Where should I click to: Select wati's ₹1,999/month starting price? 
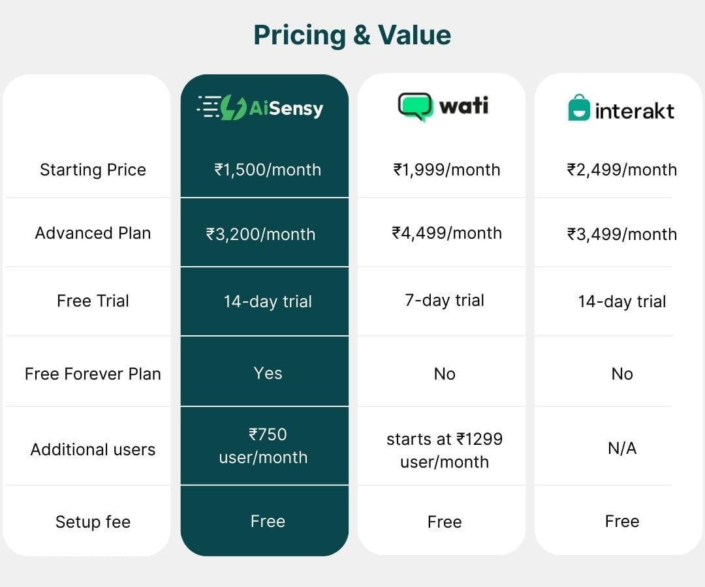[446, 170]
